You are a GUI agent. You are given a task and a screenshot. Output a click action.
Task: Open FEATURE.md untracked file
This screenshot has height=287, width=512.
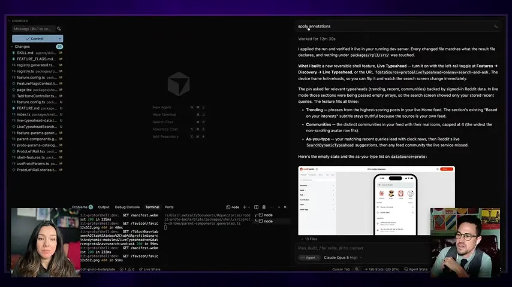click(x=37, y=108)
